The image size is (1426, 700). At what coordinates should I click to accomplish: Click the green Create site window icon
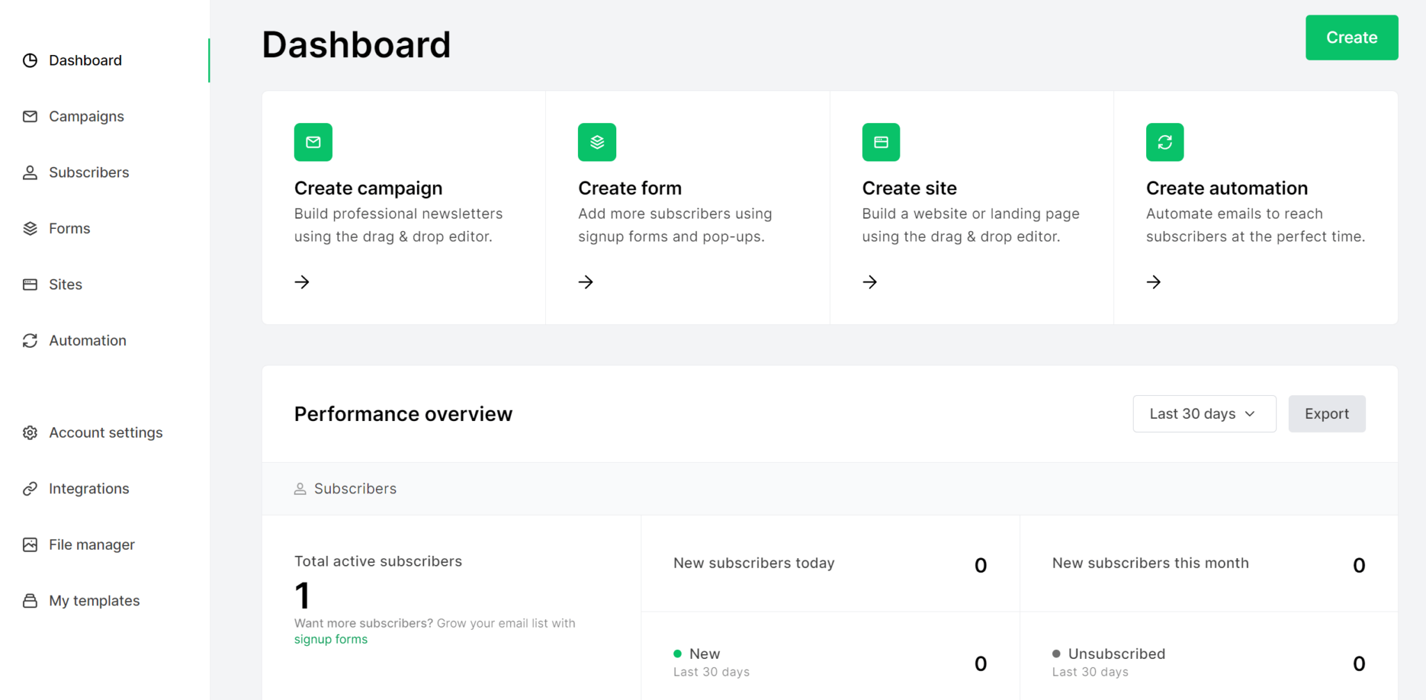pos(882,142)
